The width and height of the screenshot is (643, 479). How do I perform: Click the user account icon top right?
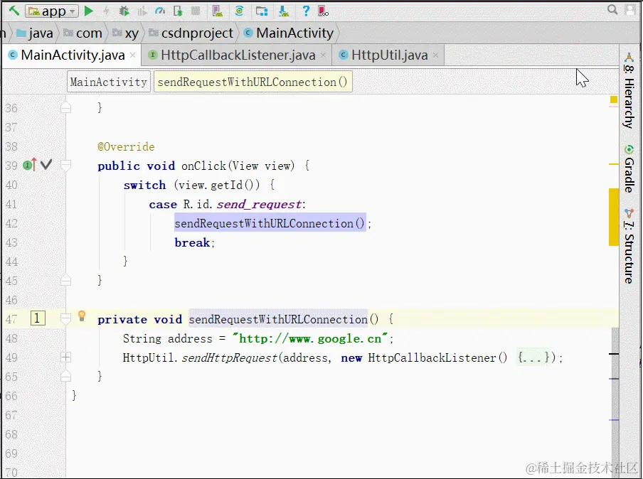coord(630,9)
